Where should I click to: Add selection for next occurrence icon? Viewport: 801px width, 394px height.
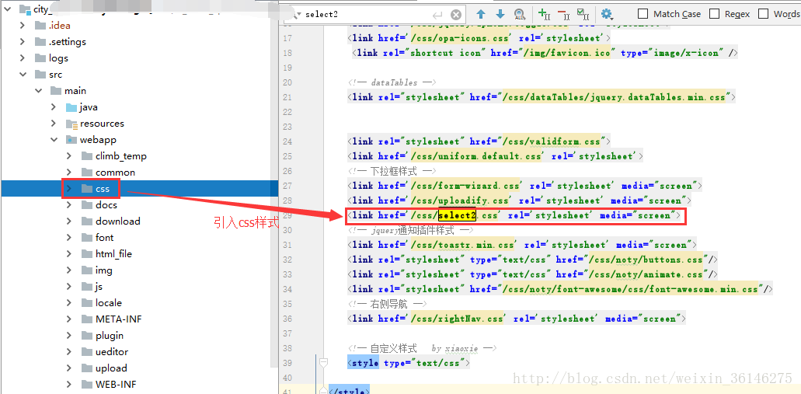pyautogui.click(x=544, y=14)
